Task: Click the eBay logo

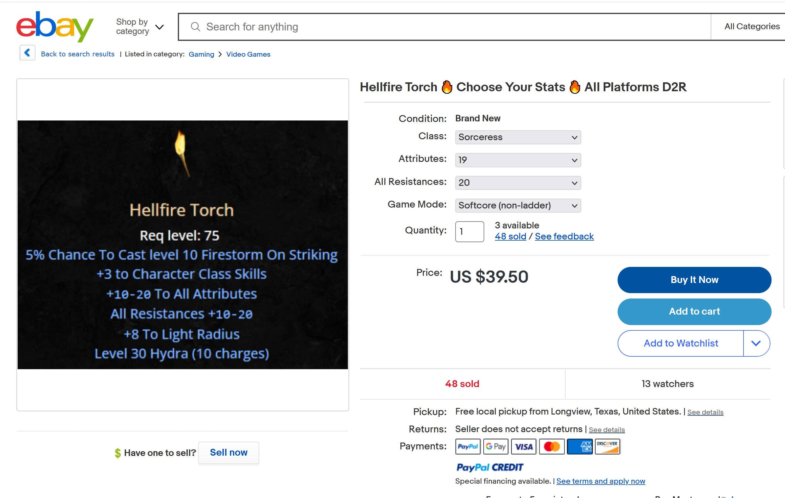Action: [x=55, y=27]
